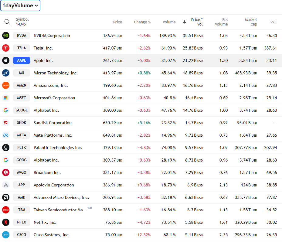Select the NVIDIA Corporation company name
Screen dimensions: 282x242
coord(52,36)
